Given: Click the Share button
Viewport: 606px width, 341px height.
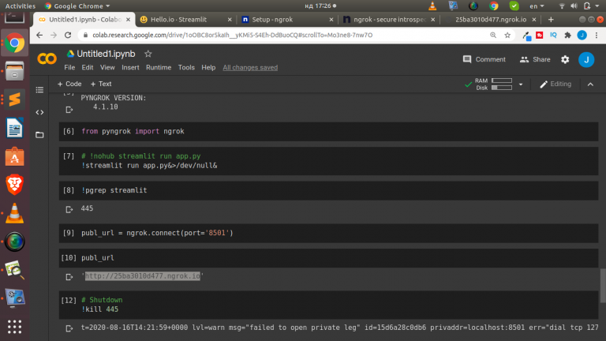Looking at the screenshot, I should click(535, 59).
